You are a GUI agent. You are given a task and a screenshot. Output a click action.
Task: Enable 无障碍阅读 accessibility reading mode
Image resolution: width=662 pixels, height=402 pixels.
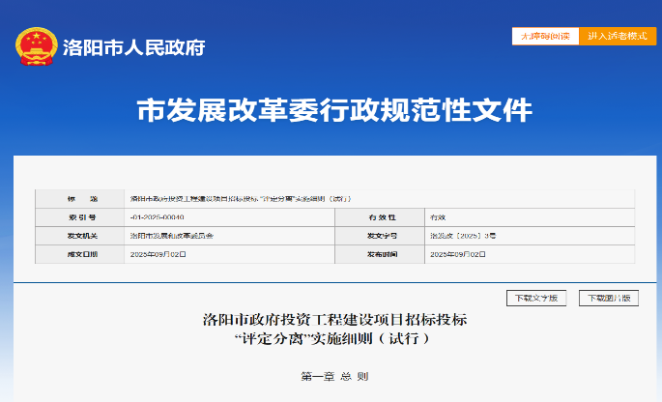pos(545,37)
